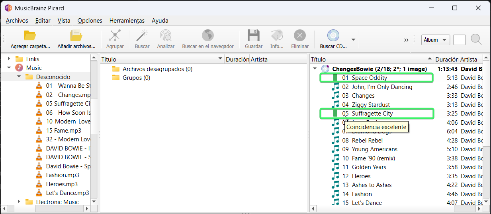The height and width of the screenshot is (214, 491).
Task: Click the Info tag icon
Action: pos(276,35)
